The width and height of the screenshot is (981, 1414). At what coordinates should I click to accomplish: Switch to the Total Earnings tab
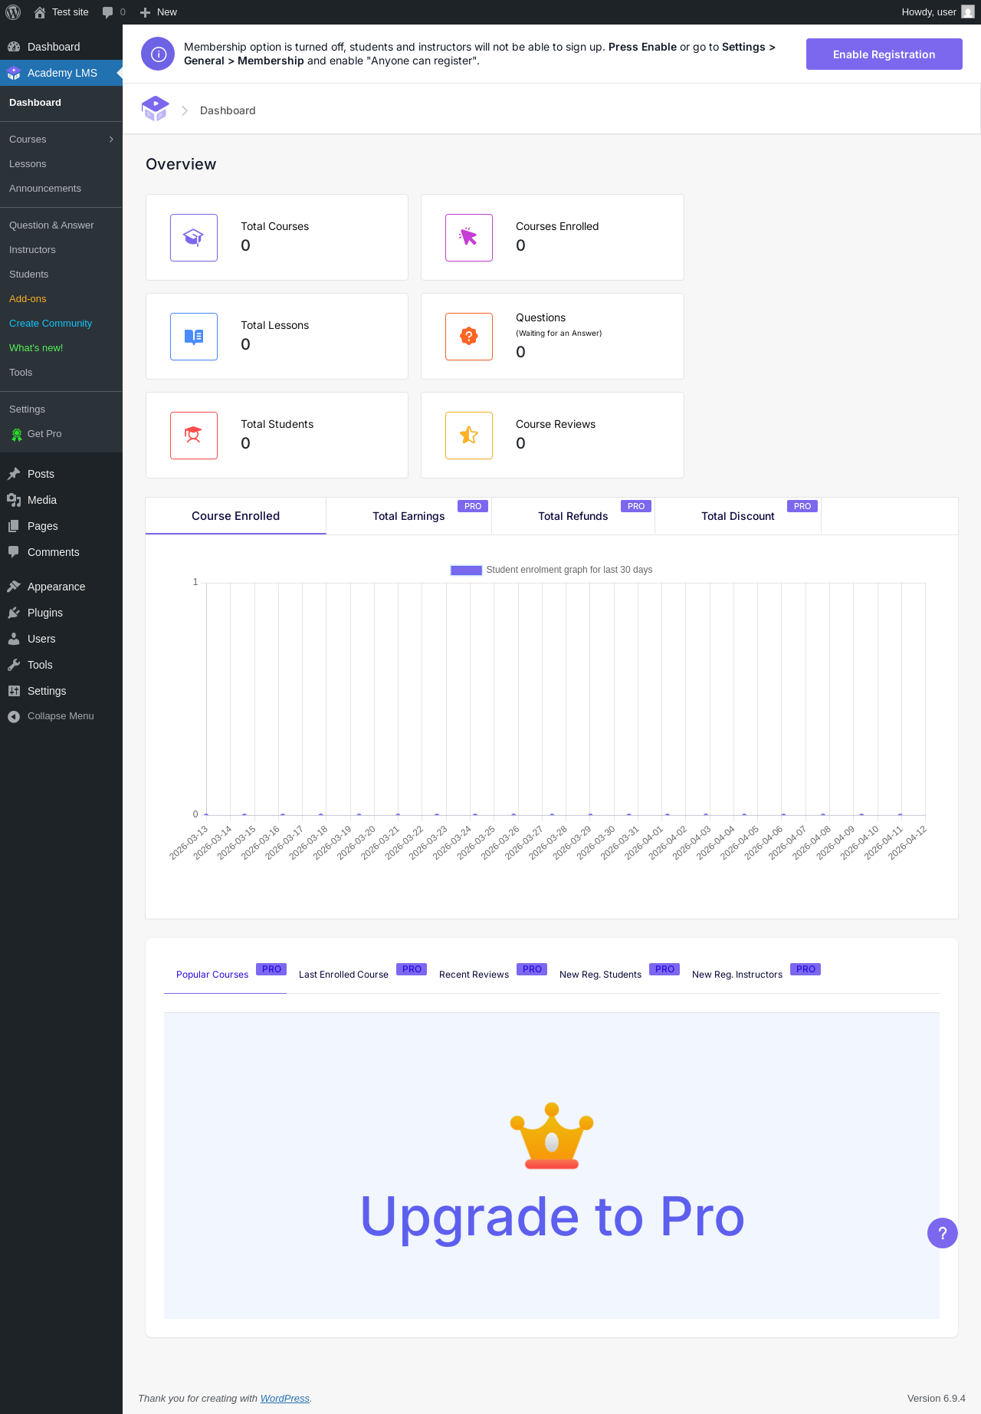click(x=408, y=516)
